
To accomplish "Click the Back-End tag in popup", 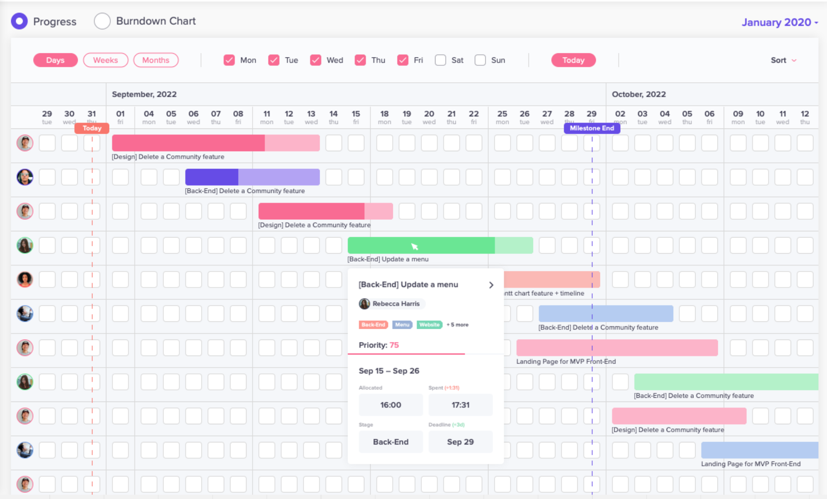I will [x=373, y=325].
